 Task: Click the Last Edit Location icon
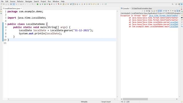point(91,4)
